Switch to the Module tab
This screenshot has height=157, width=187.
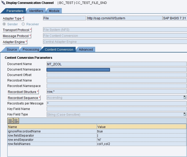click(x=54, y=11)
